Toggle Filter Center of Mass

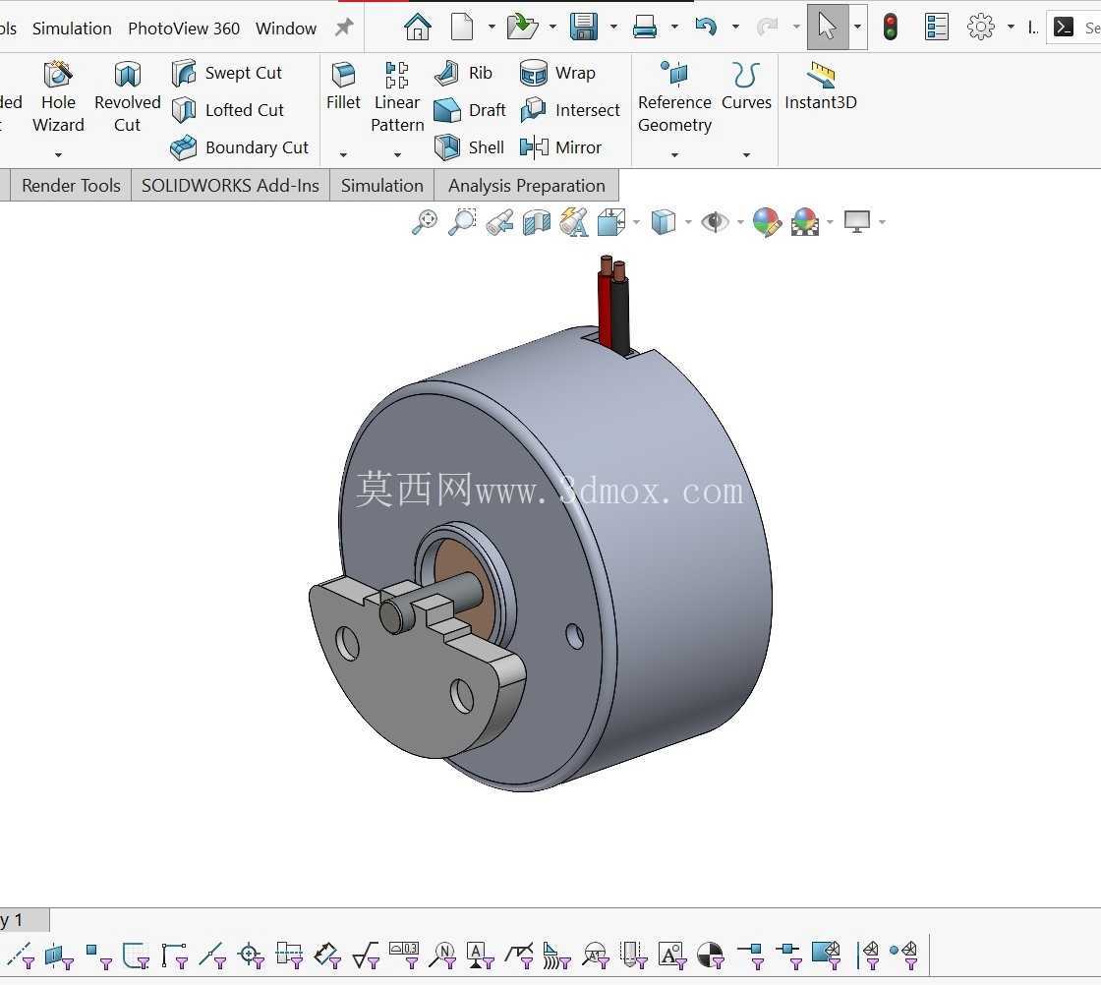(x=711, y=956)
